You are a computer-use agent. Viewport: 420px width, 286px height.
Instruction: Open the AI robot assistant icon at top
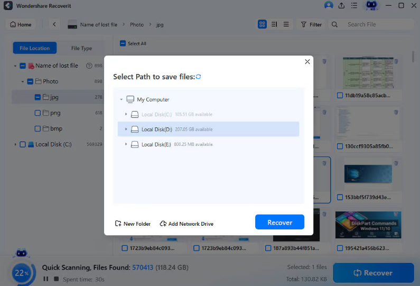click(371, 5)
